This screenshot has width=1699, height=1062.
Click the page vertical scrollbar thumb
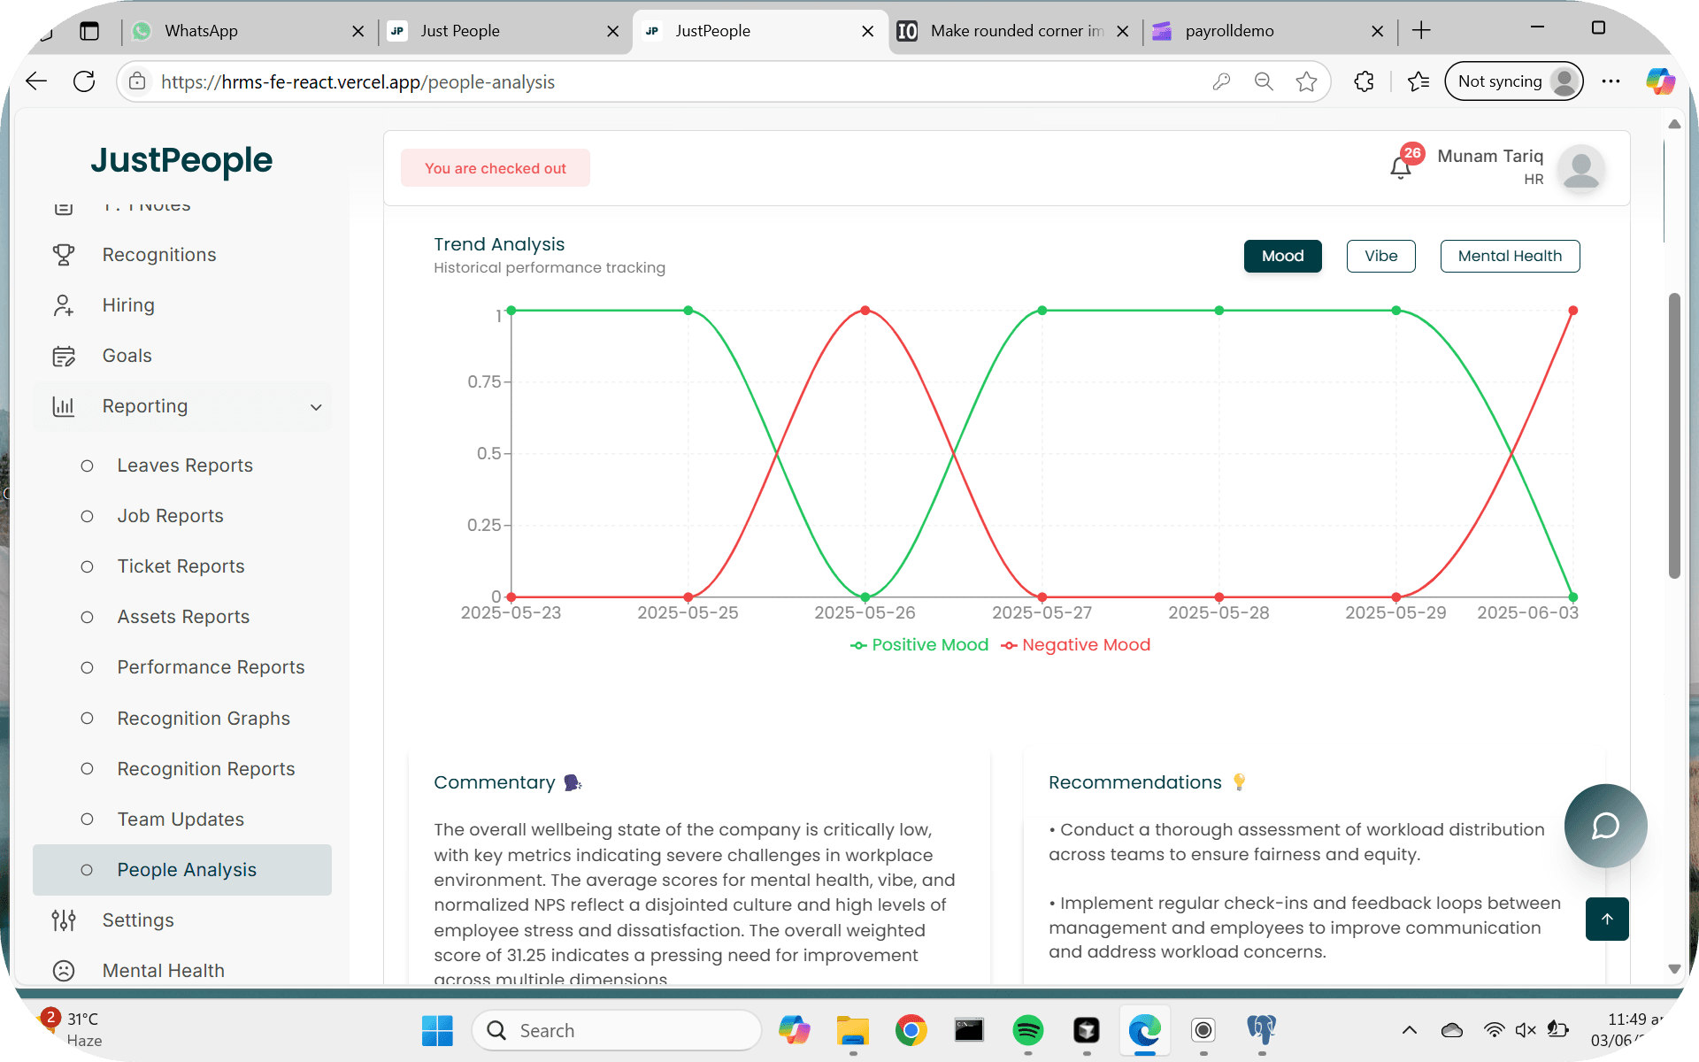(1673, 434)
